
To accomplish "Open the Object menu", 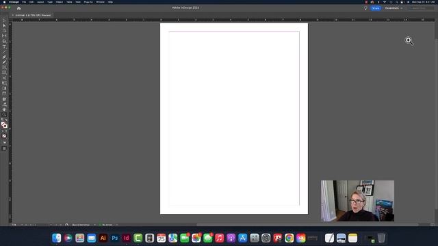I will 60,2.
